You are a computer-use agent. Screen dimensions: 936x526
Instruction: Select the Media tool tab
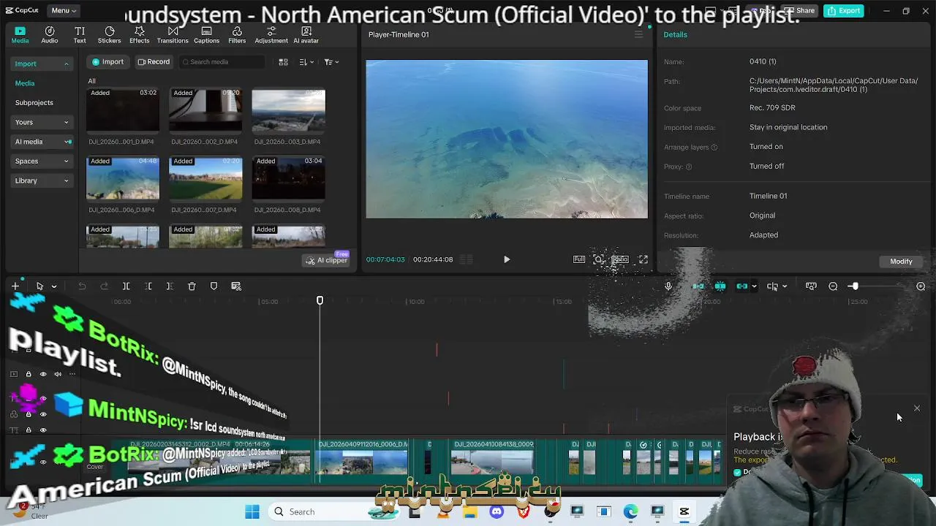(x=20, y=35)
